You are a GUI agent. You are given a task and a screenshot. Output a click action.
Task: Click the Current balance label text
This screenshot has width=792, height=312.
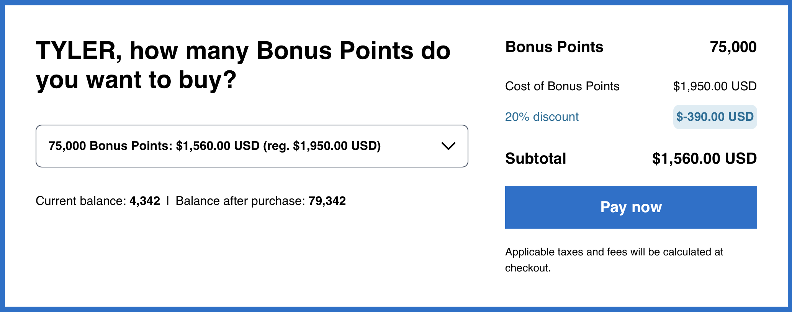(80, 201)
